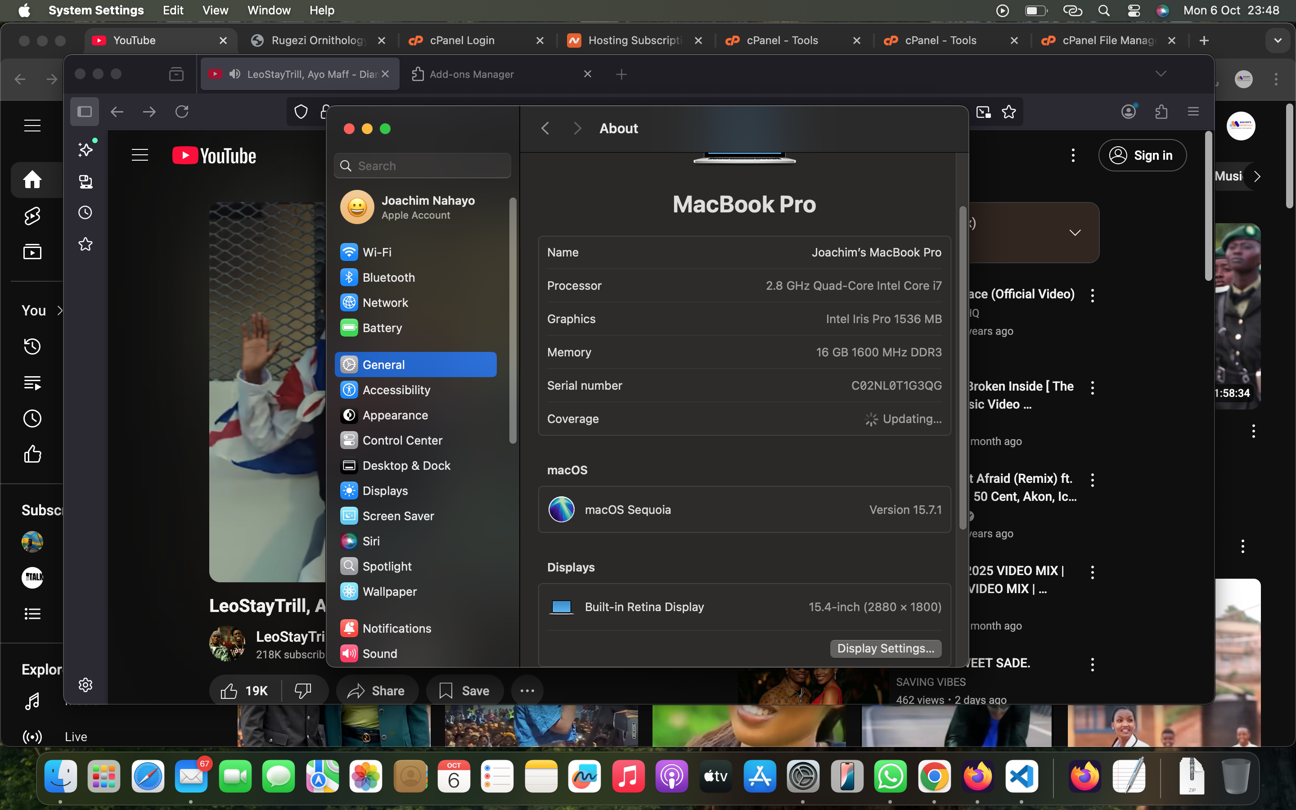Expand Firefox list all tabs chevron
The width and height of the screenshot is (1296, 810).
(1161, 74)
